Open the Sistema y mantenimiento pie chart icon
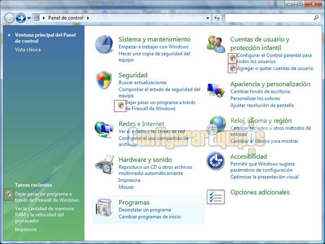 (x=104, y=44)
